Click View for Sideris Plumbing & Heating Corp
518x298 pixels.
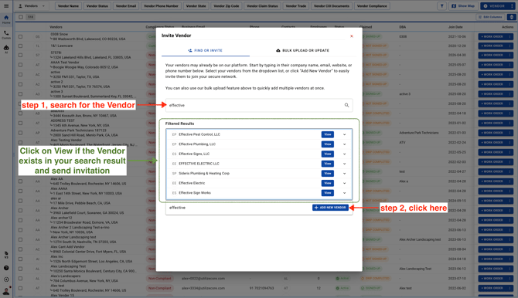327,174
